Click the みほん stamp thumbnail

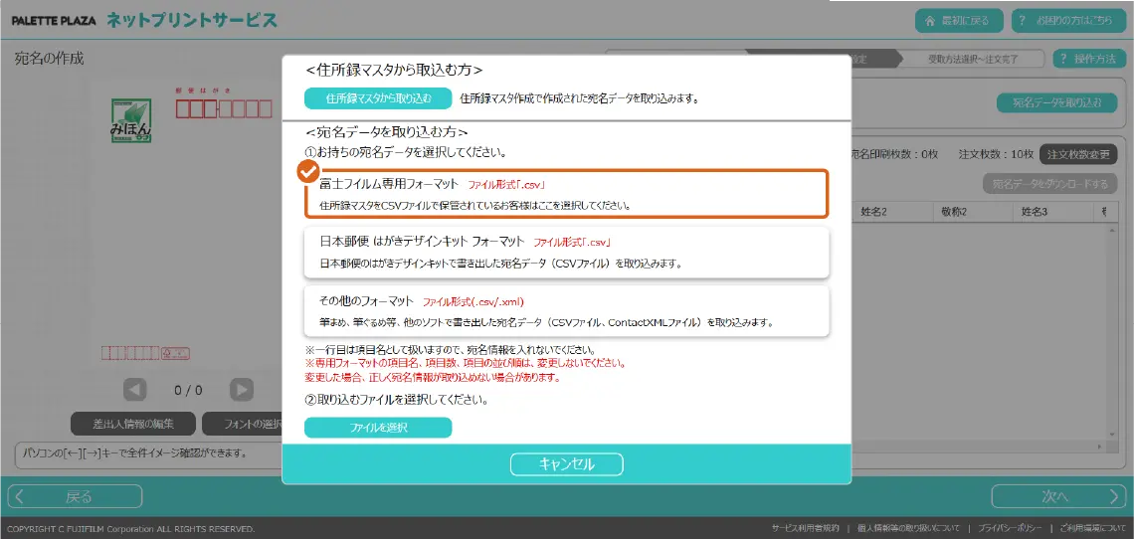131,120
